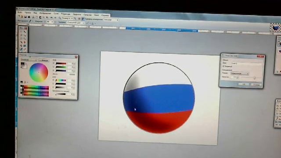The width and height of the screenshot is (281, 158).
Task: Click the blue B slider
Action: (61, 71)
